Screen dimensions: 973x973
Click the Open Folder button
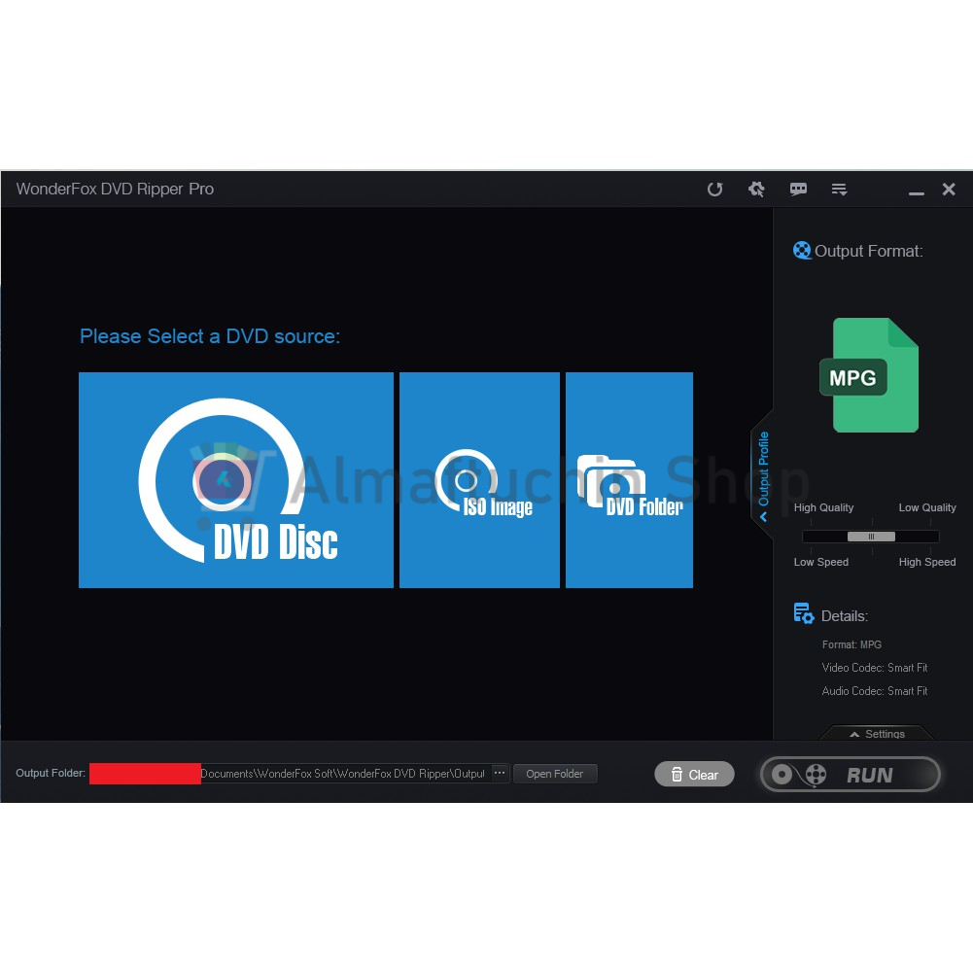(x=555, y=774)
